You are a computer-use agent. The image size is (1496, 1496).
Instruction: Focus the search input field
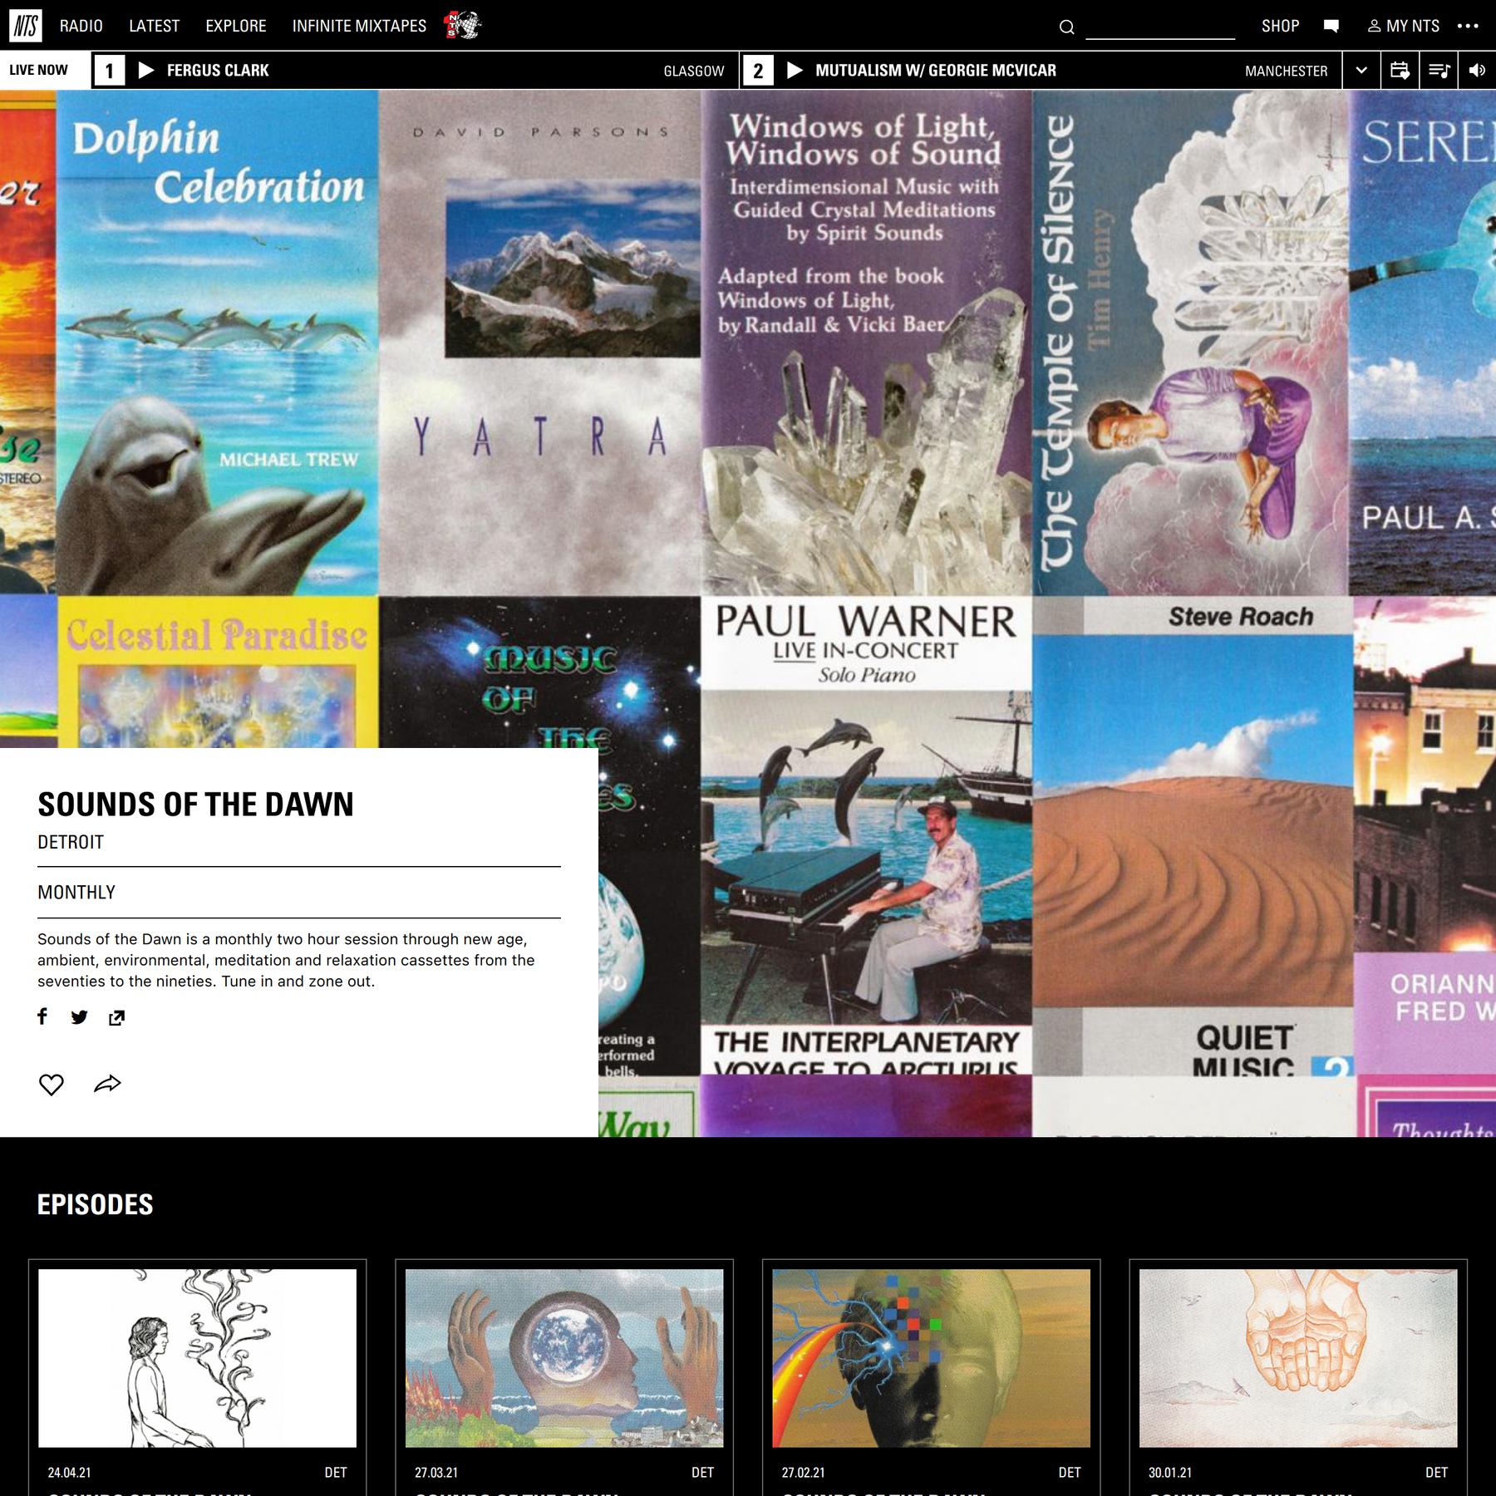[1160, 27]
